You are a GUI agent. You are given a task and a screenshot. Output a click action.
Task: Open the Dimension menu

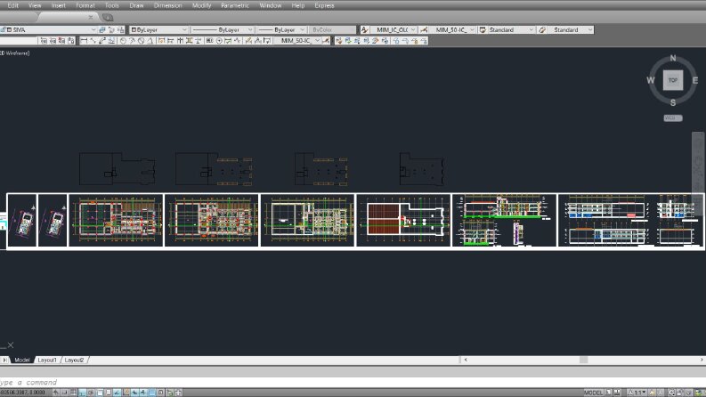click(168, 5)
